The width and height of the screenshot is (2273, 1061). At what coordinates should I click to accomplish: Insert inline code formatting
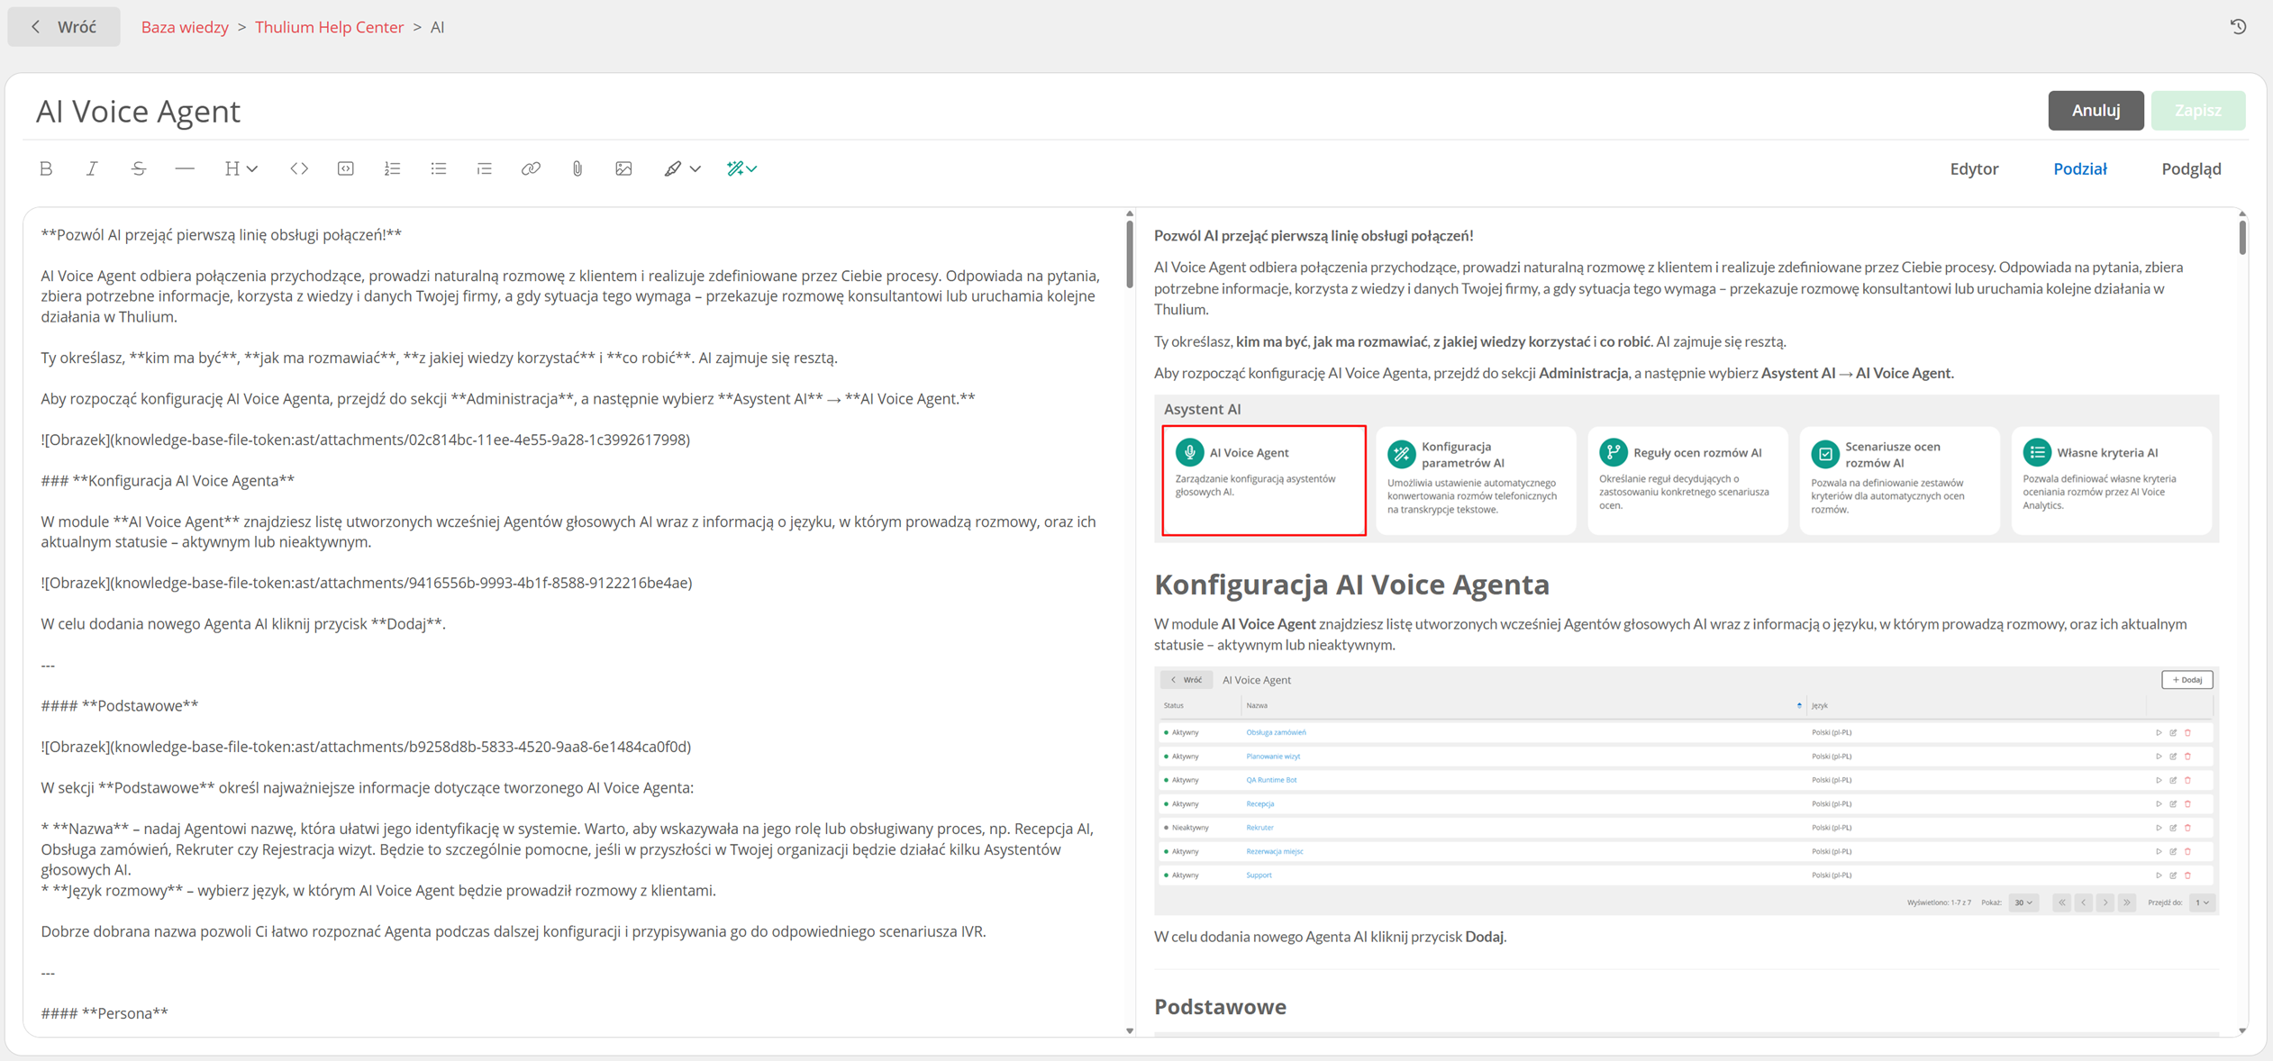[299, 168]
